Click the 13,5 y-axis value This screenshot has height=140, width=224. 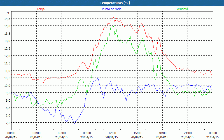pos(8,34)
